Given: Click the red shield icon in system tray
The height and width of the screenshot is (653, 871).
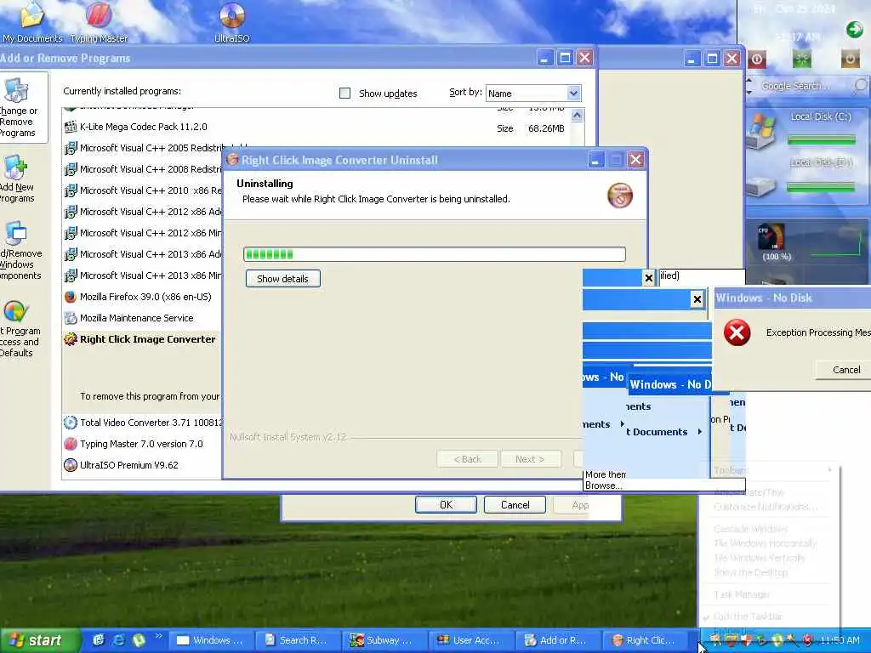Looking at the screenshot, I should 809,641.
